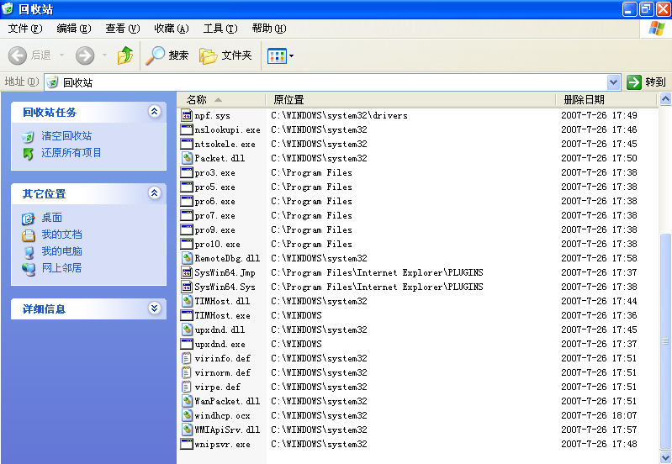672x464 pixels.
Task: Sort by the 删除日期 column header
Action: tap(606, 100)
